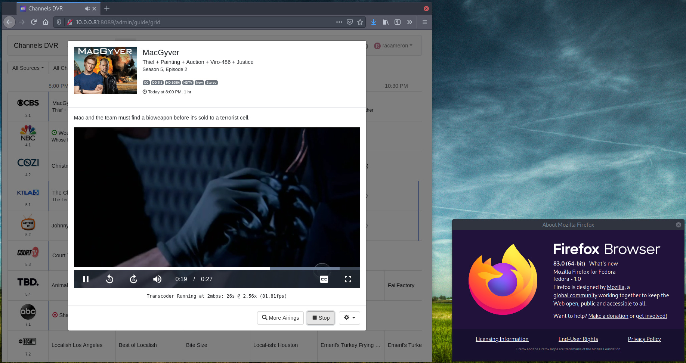Open Firefox downloads panel
Image resolution: width=686 pixels, height=363 pixels.
373,22
